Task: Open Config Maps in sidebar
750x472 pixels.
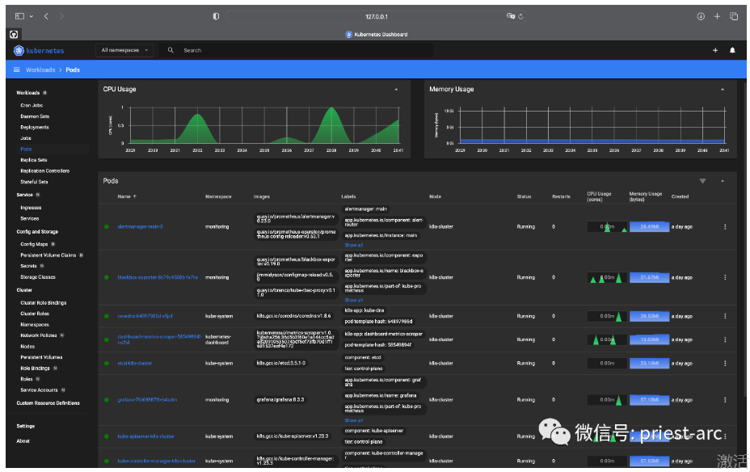Action: click(x=35, y=244)
